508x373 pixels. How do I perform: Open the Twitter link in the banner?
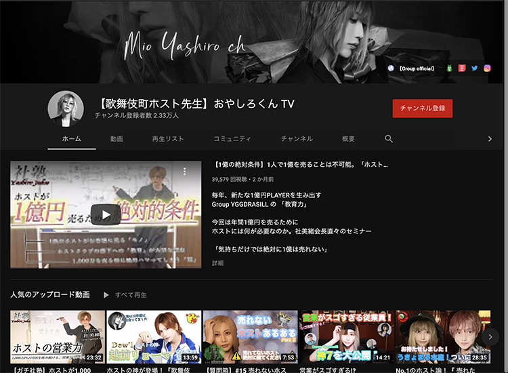click(x=475, y=68)
